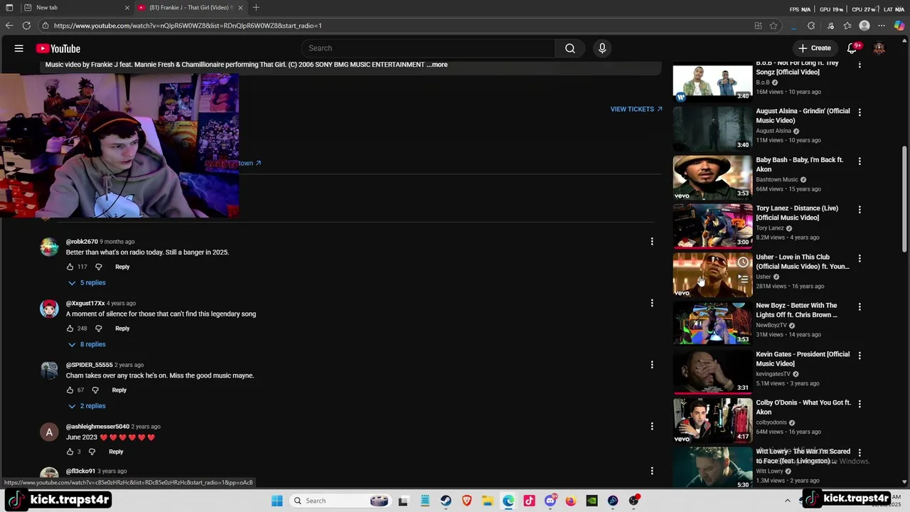This screenshot has height=512, width=910.
Task: Reply to @ashleighmesser5040's comment
Action: click(116, 452)
